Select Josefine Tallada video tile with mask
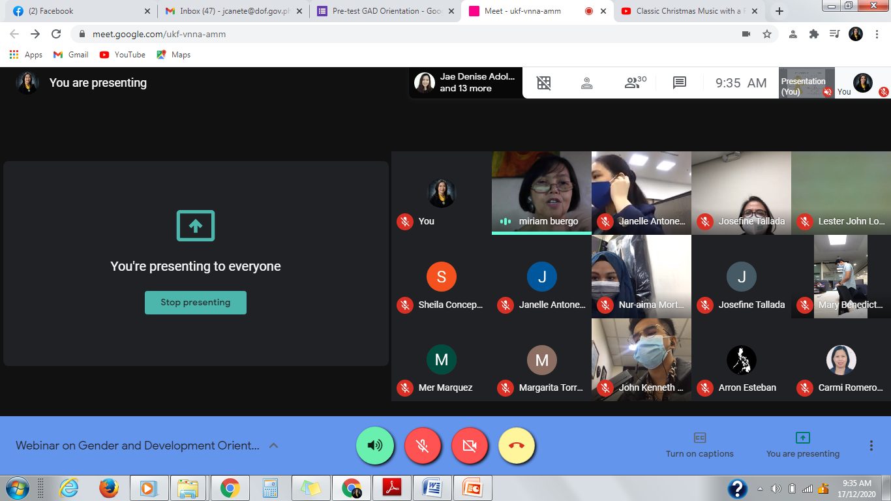 pyautogui.click(x=741, y=193)
